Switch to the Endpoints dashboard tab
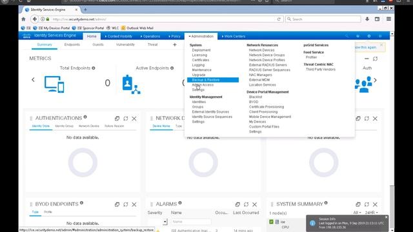Image resolution: width=413 pixels, height=232 pixels. (x=72, y=44)
